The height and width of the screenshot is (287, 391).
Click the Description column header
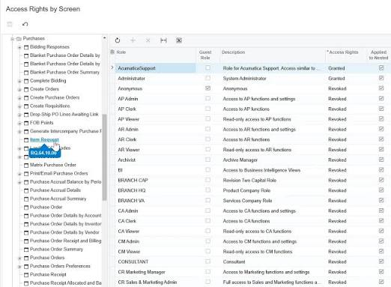pos(233,52)
